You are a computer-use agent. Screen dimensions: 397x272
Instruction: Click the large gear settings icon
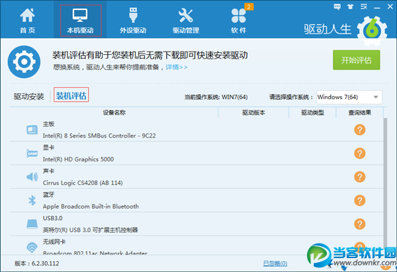point(24,62)
